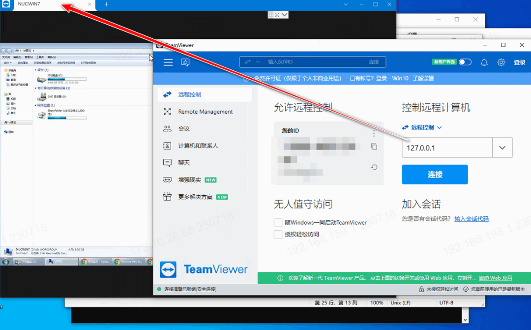Expand the remote session toolbar chevron

pos(284,15)
